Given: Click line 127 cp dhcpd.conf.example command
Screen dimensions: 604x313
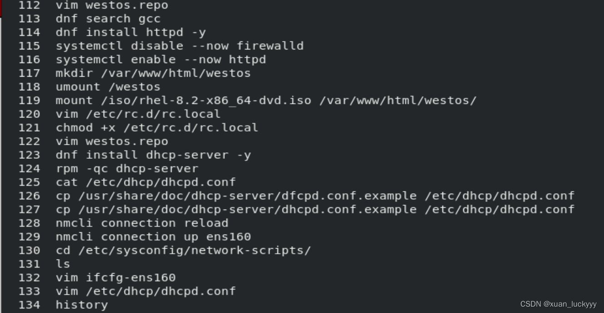Looking at the screenshot, I should (315, 210).
